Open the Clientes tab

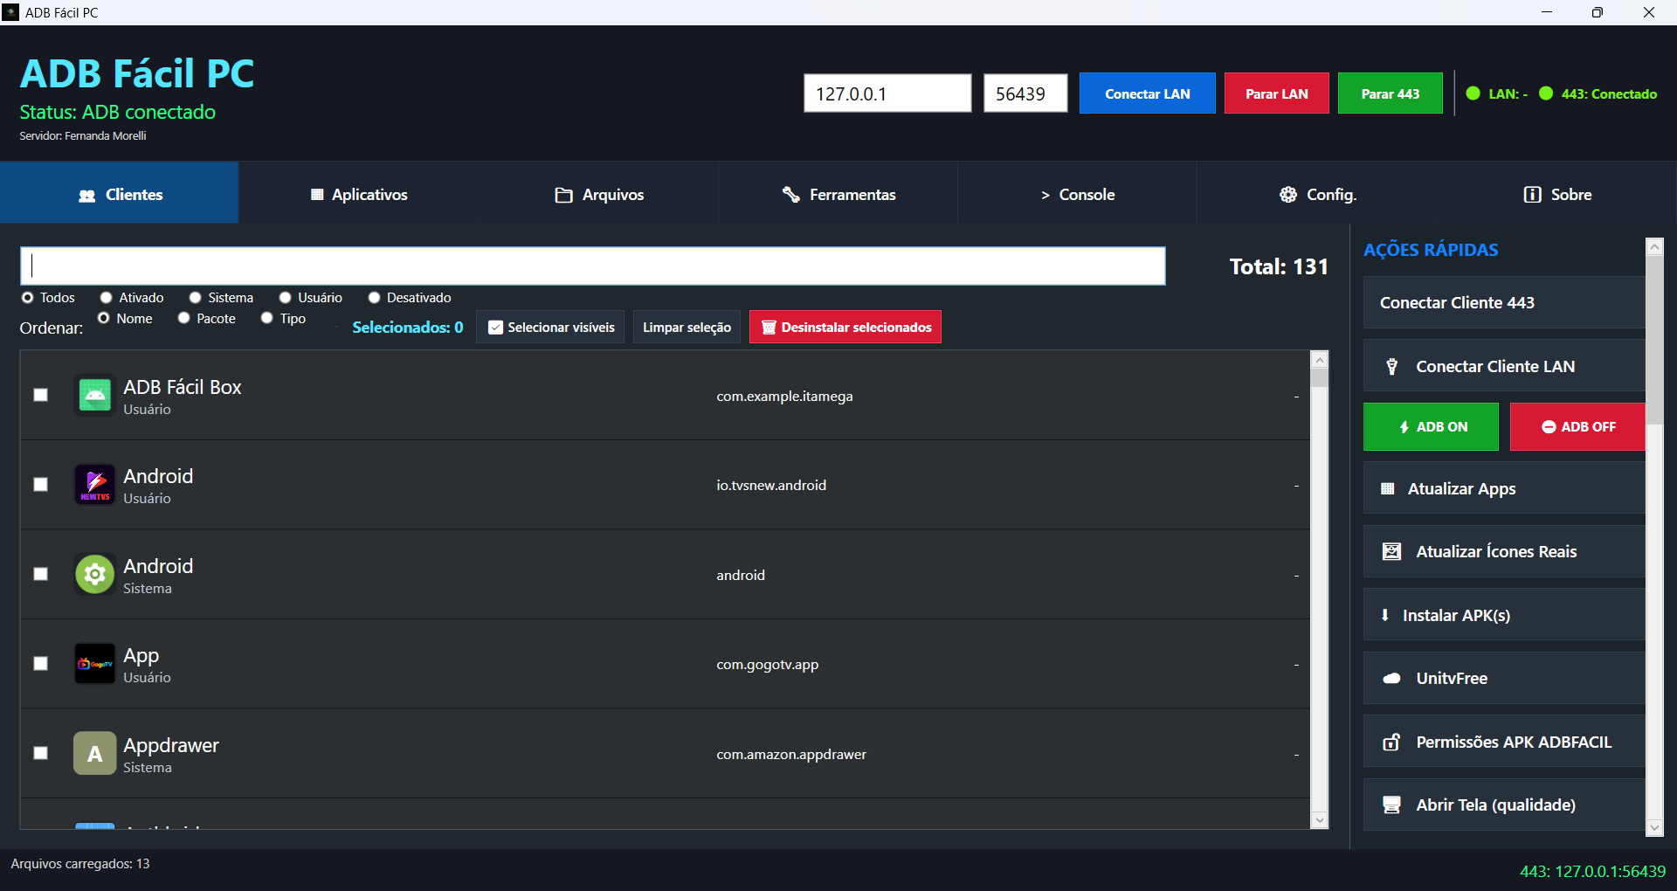120,192
